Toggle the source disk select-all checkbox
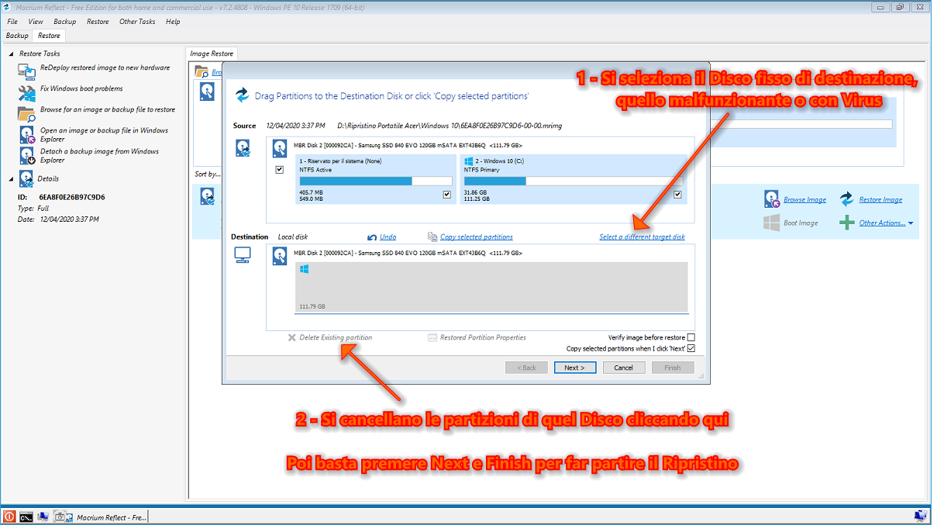The image size is (937, 525). coord(279,170)
